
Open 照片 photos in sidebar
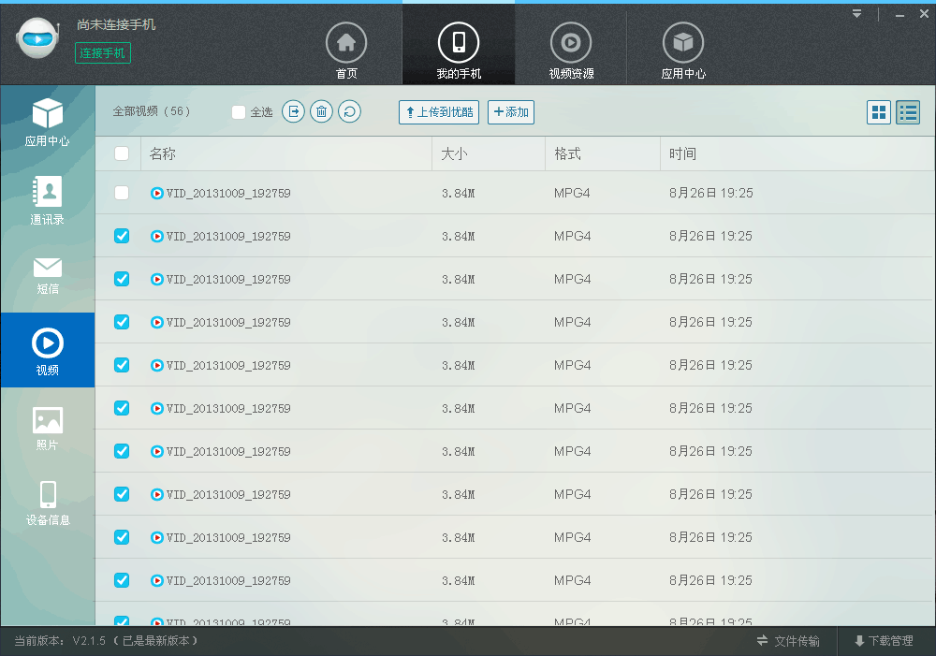pos(47,429)
